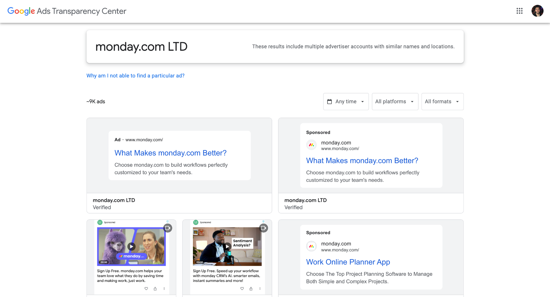Click the video camera icon on the llama ad
Viewport: 550px width, 297px height.
(x=168, y=228)
